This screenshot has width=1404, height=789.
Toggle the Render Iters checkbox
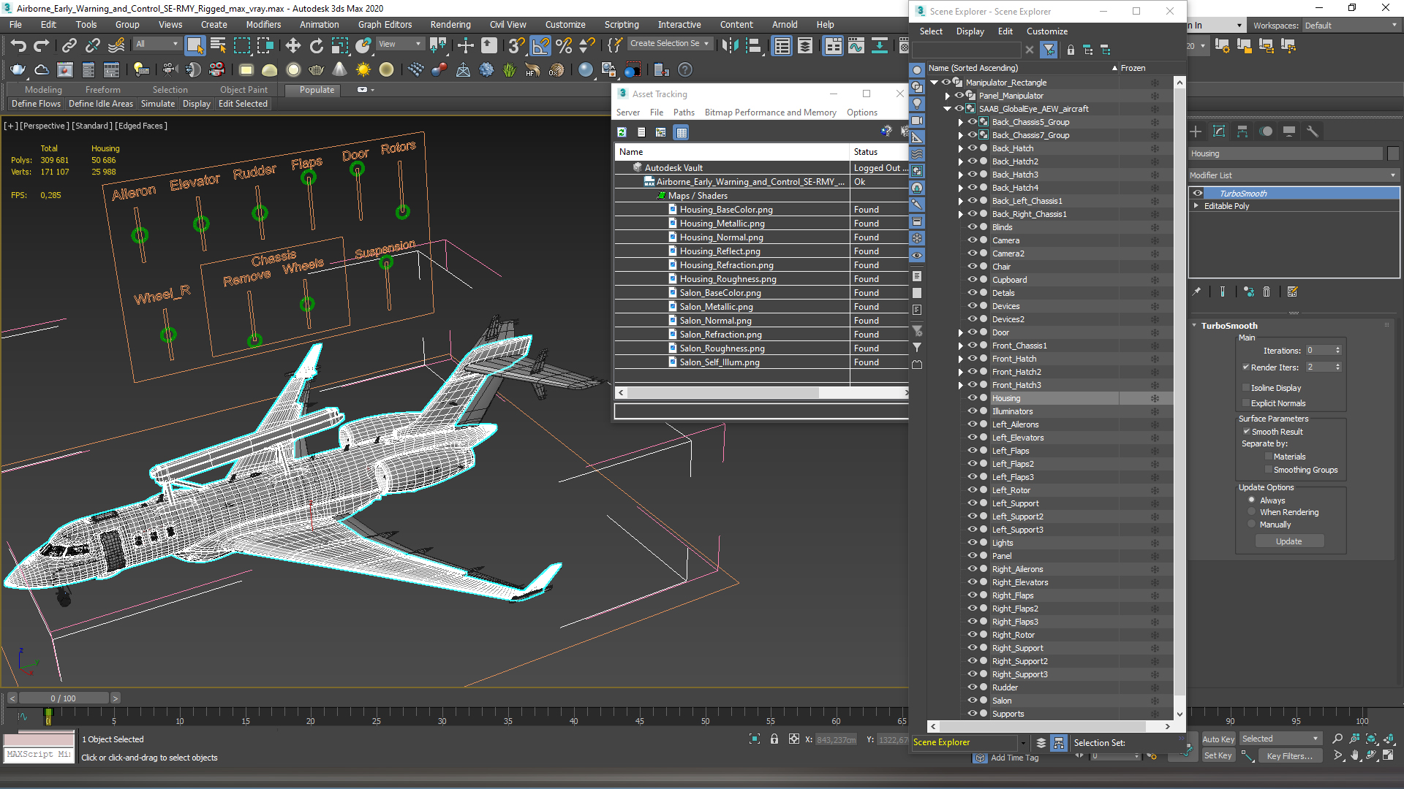[1246, 367]
